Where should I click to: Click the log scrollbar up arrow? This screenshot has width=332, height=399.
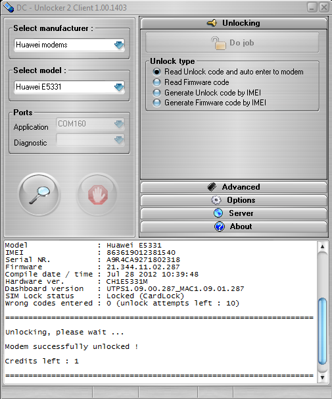tap(322, 246)
